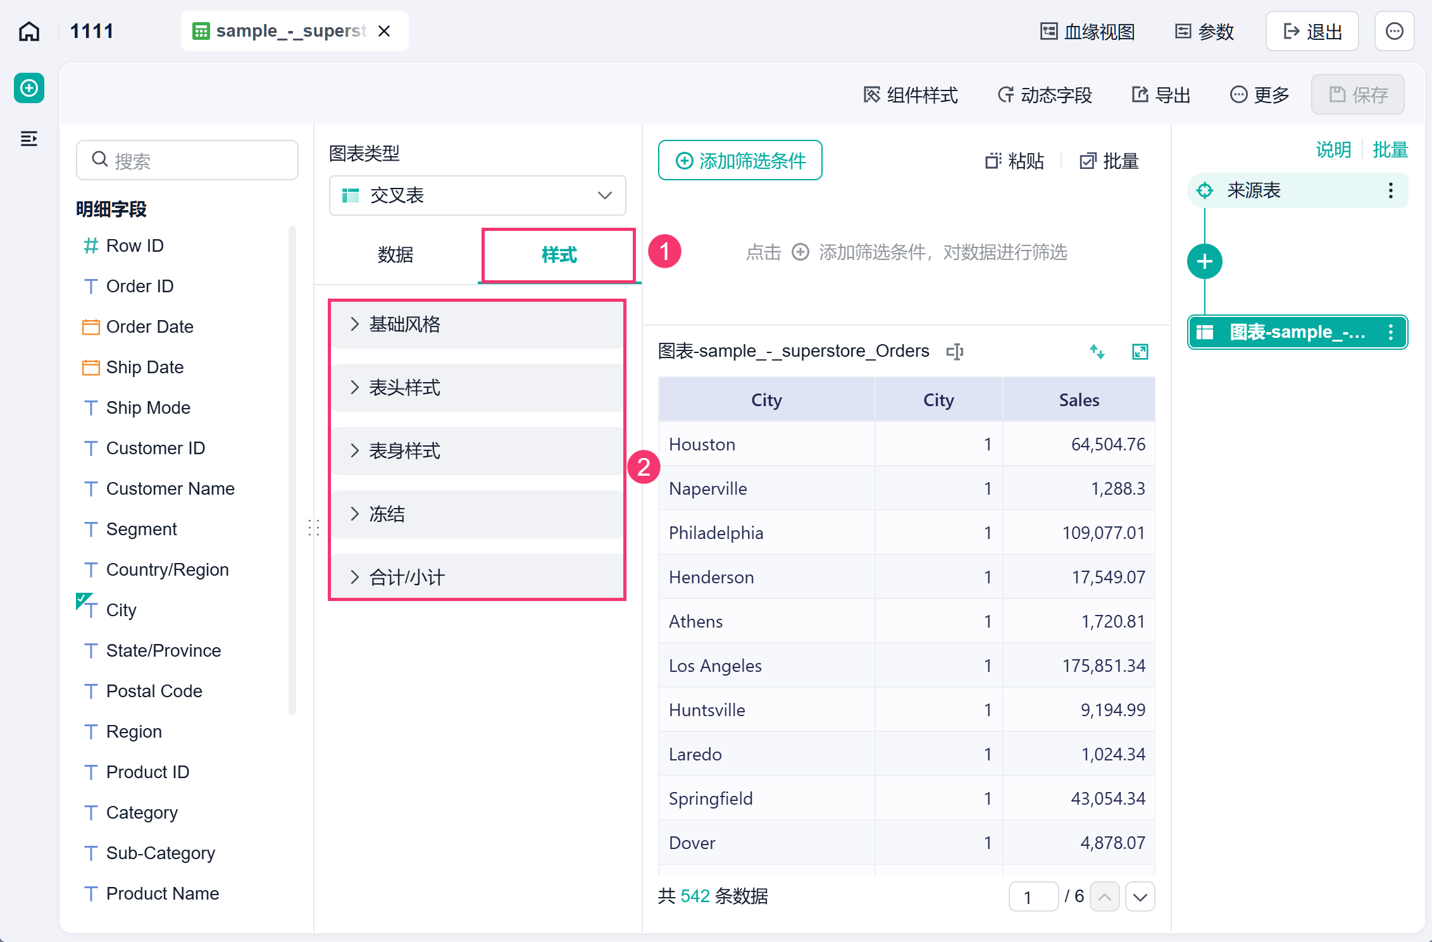
Task: Open three-dot menu of 图表-sample node
Action: click(x=1391, y=332)
